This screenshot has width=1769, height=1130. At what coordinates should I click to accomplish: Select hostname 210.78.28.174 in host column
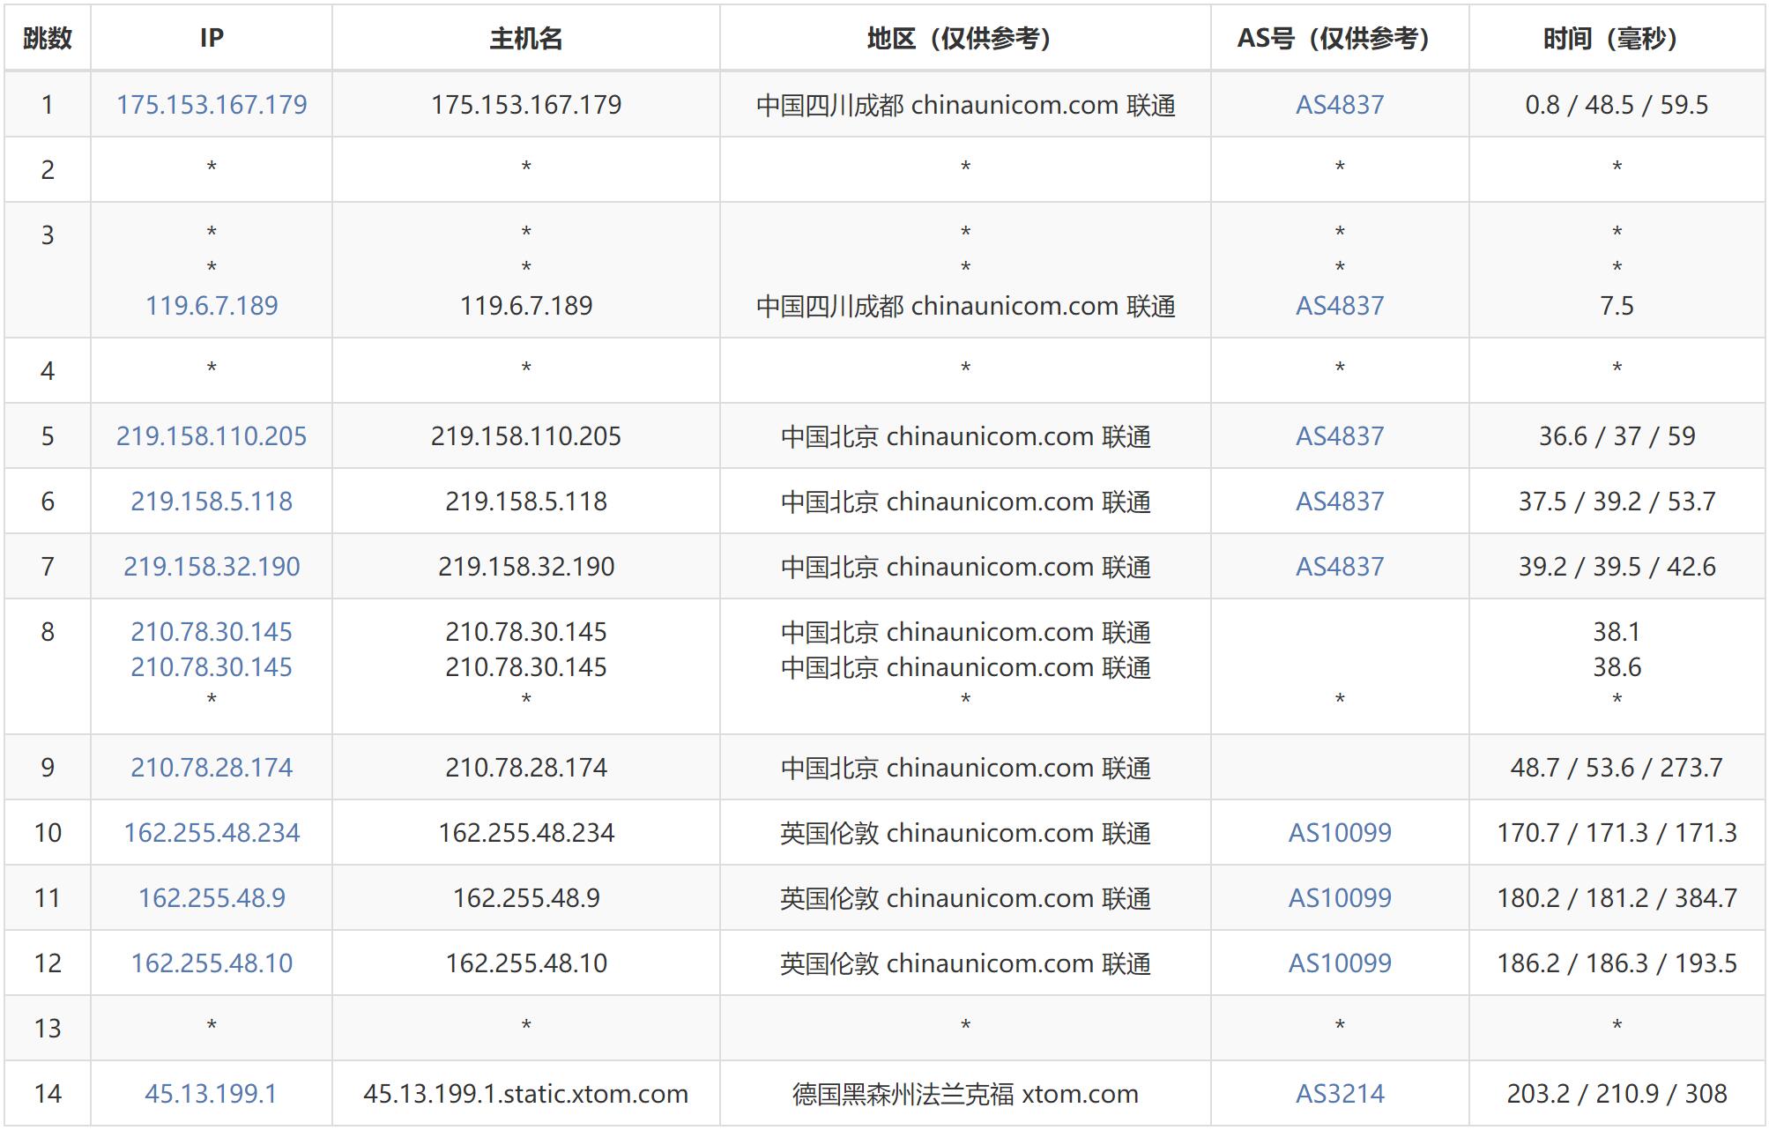pos(526,768)
